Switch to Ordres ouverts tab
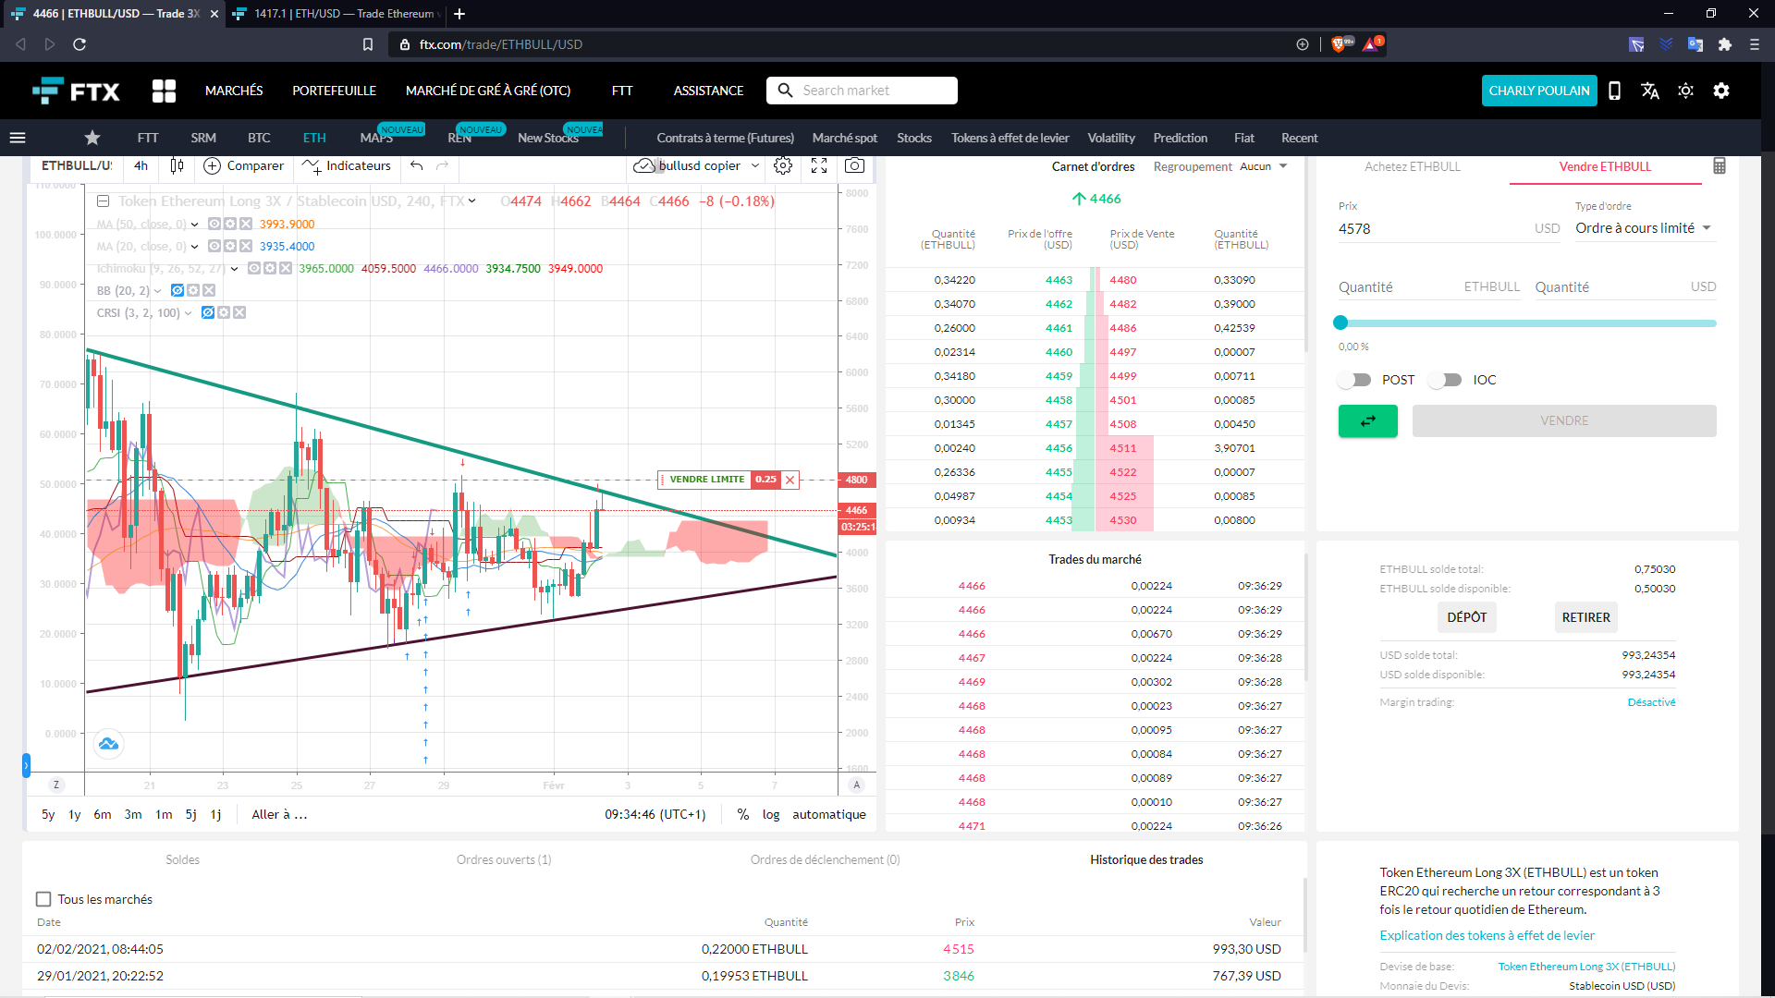Screen dimensions: 1775x998 coord(504,859)
